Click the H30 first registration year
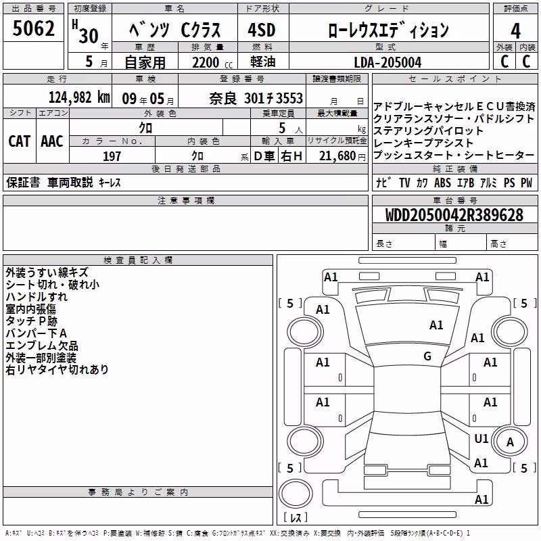 86,32
